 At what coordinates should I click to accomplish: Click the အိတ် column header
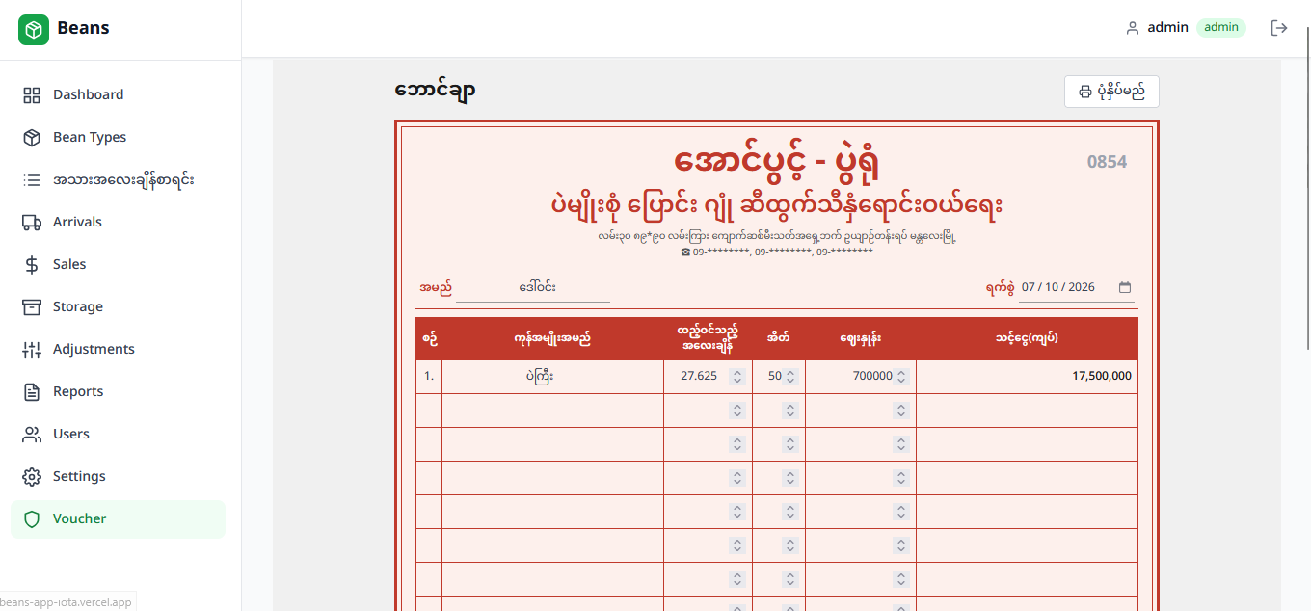pos(779,338)
